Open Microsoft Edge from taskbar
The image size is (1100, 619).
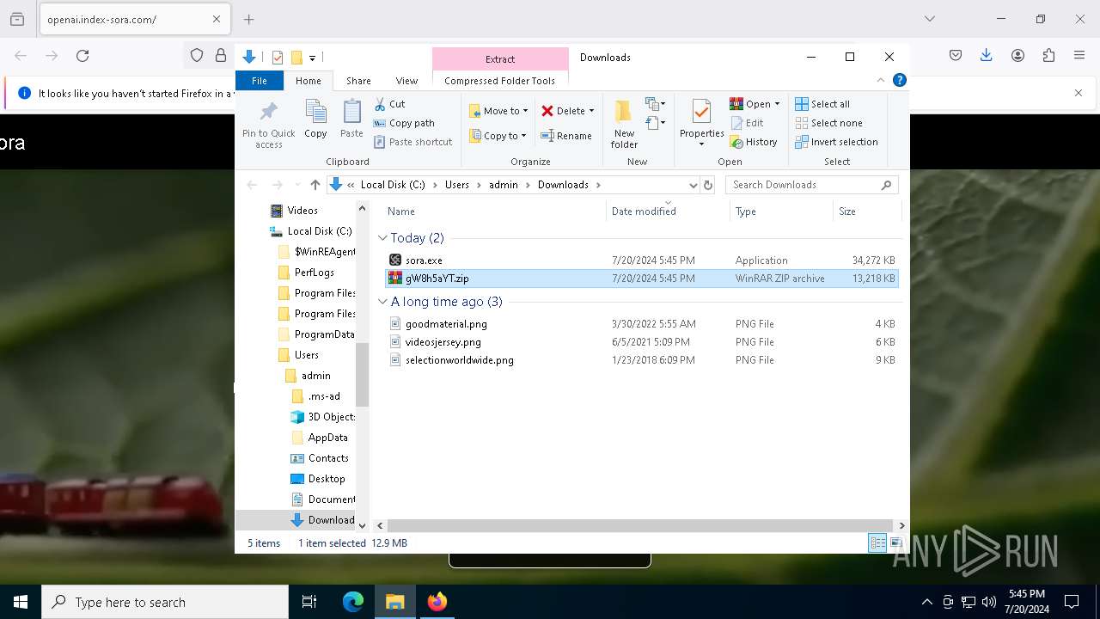click(353, 602)
